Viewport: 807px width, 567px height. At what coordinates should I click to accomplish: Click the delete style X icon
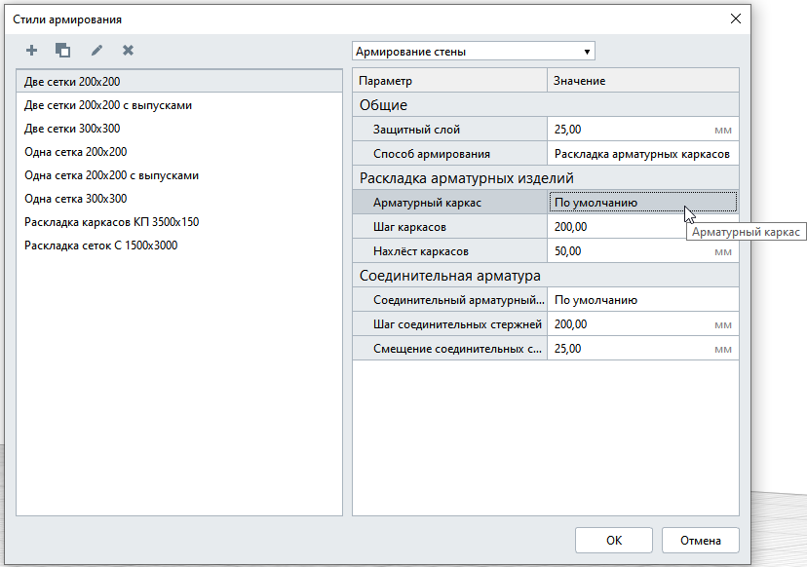point(128,51)
